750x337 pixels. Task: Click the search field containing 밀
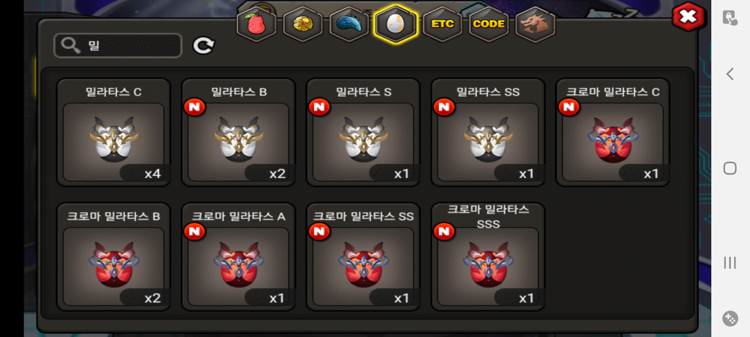pyautogui.click(x=118, y=46)
